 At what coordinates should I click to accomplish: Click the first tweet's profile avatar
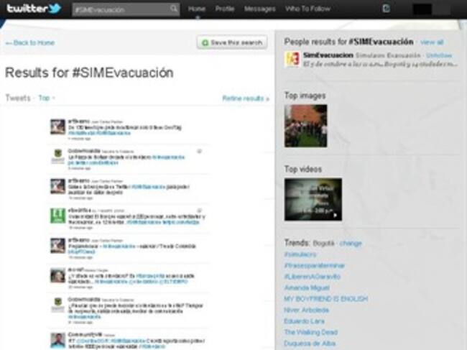point(57,126)
